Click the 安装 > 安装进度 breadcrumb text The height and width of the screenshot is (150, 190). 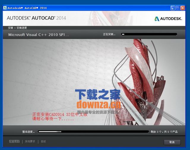pyautogui.click(x=17, y=28)
